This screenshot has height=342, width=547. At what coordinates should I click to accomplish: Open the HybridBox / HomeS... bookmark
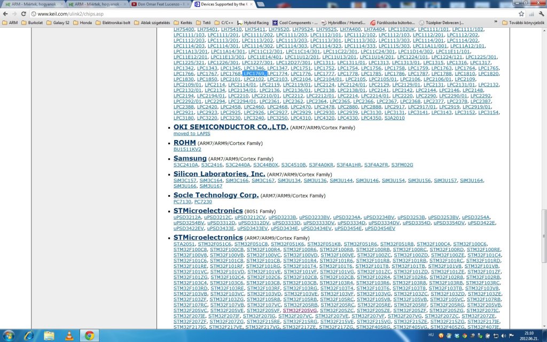343,22
